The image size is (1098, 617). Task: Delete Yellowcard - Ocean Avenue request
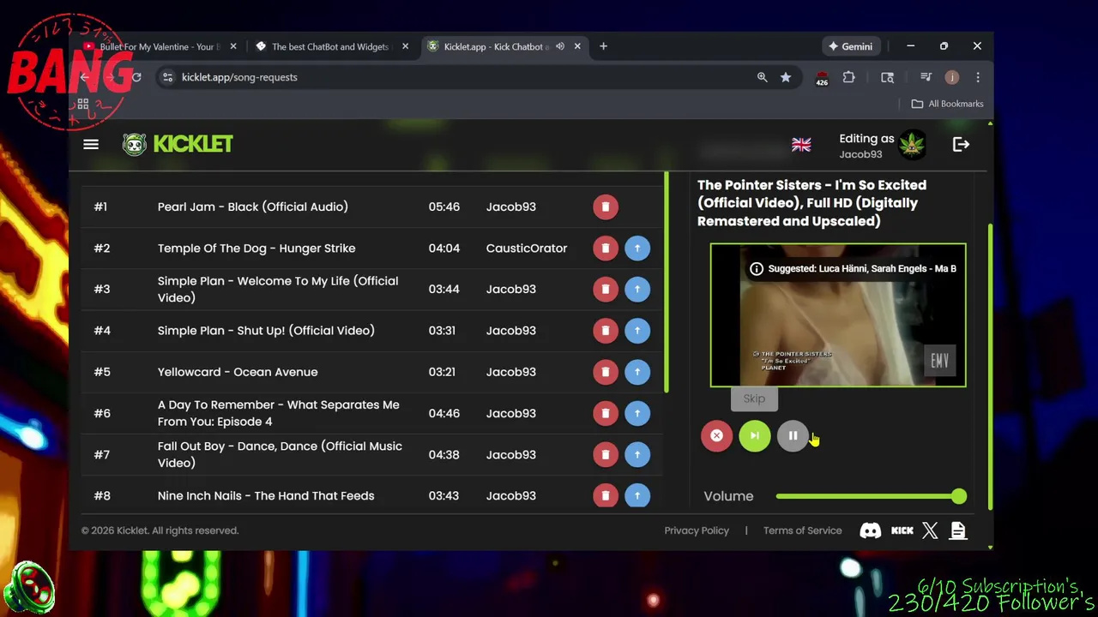[606, 372]
